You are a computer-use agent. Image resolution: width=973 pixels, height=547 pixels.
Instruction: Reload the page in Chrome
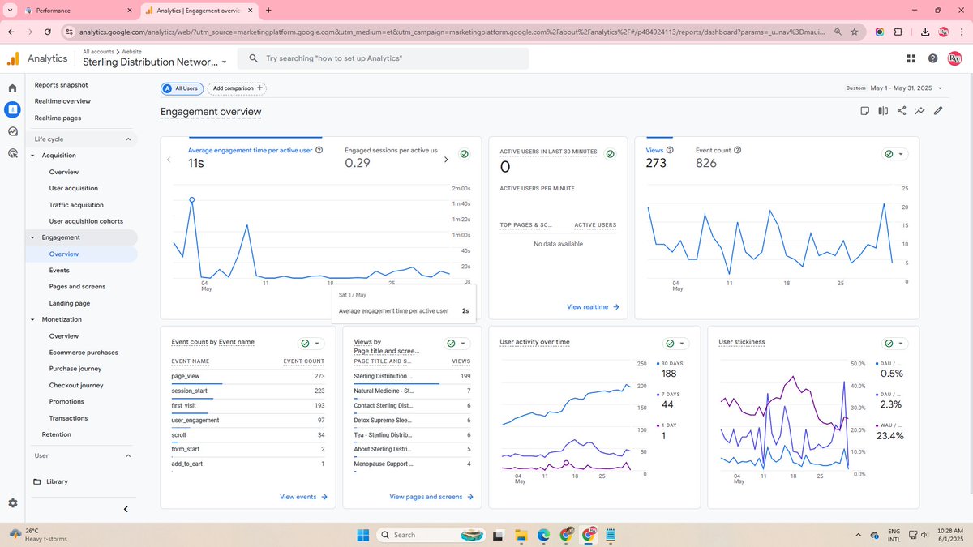click(x=48, y=32)
